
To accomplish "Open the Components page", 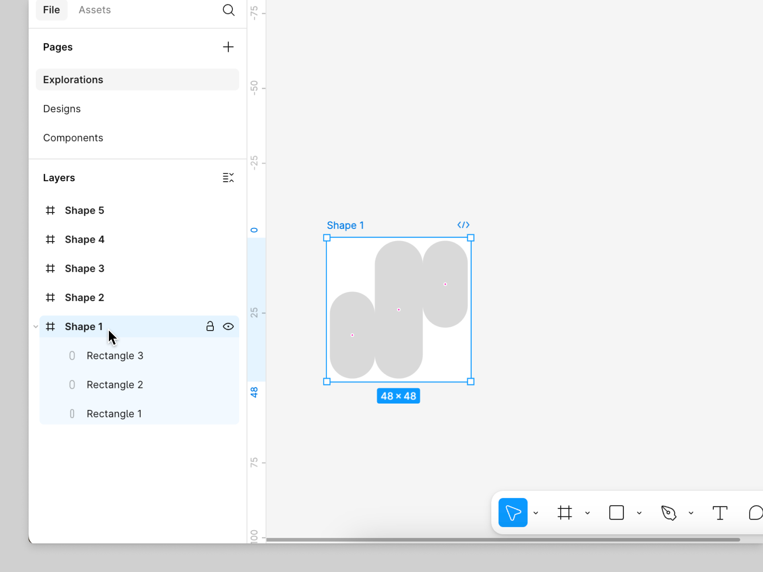I will click(x=73, y=138).
